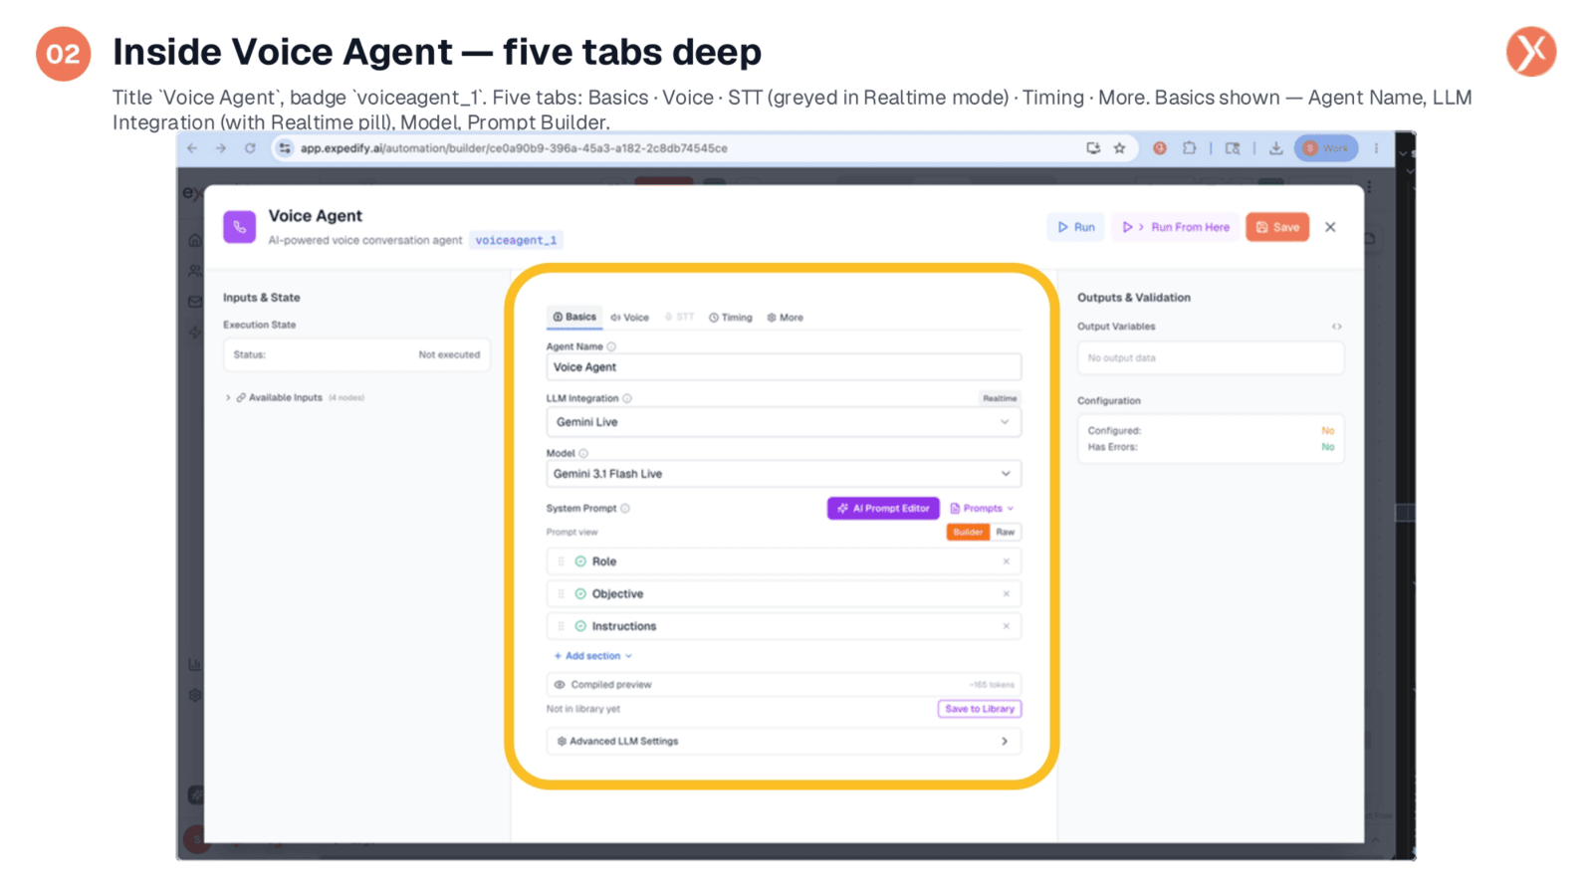Click the LLM Integration info icon

pos(627,398)
